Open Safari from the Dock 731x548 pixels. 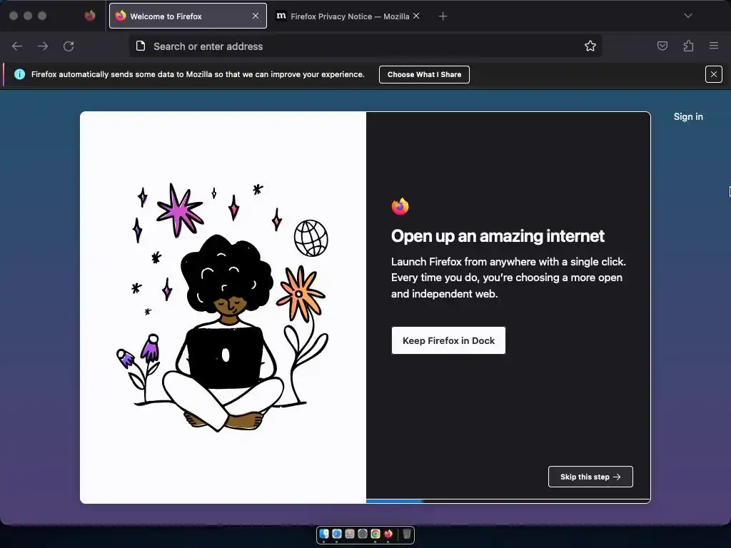[x=337, y=534]
